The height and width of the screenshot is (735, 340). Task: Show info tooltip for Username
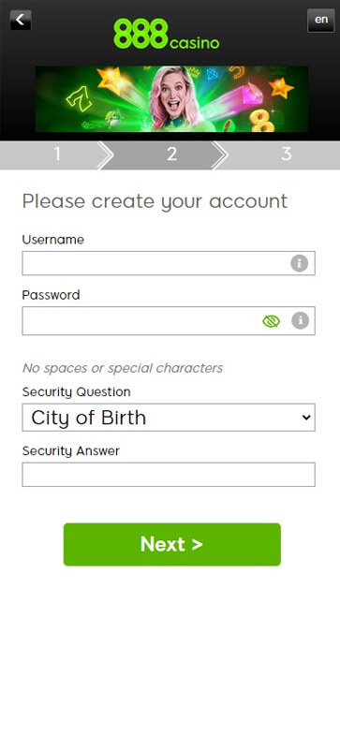(299, 263)
